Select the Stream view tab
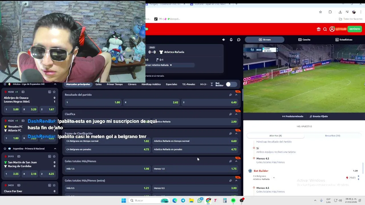Viewport: 365px width, 205px height. pos(265,40)
